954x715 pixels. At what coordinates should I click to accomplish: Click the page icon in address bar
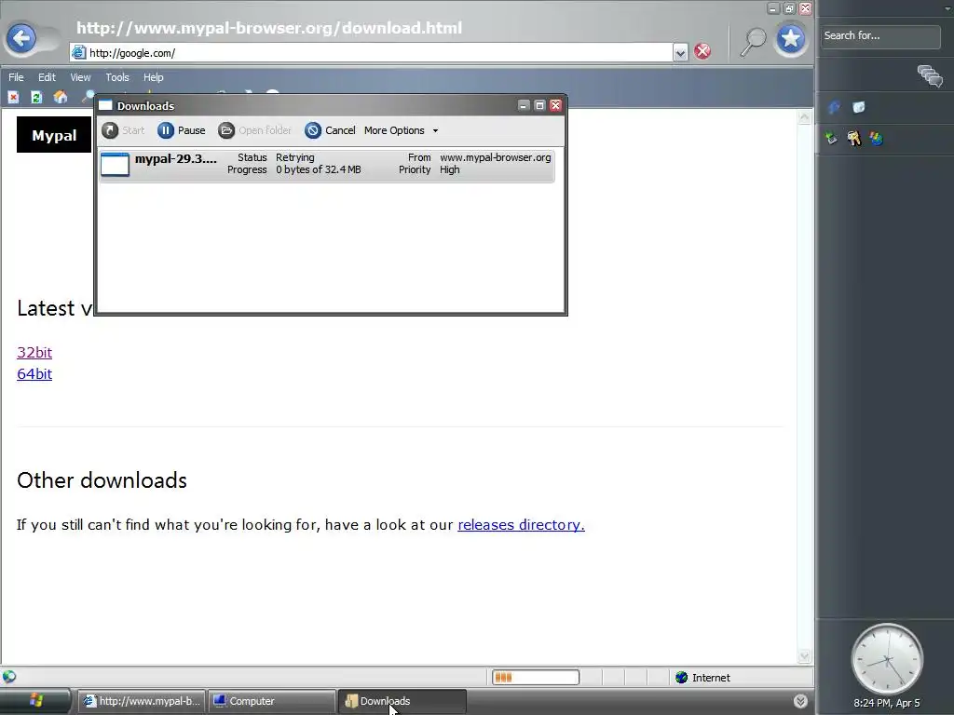[x=78, y=53]
